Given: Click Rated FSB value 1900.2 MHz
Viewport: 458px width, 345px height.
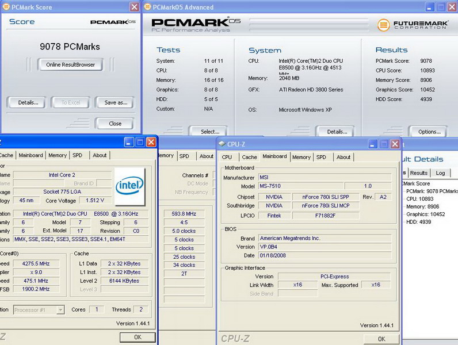Looking at the screenshot, I should [x=36, y=289].
